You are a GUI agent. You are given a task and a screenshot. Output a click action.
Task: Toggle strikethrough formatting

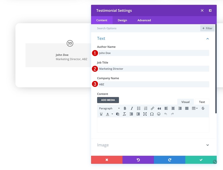pyautogui.click(x=203, y=108)
